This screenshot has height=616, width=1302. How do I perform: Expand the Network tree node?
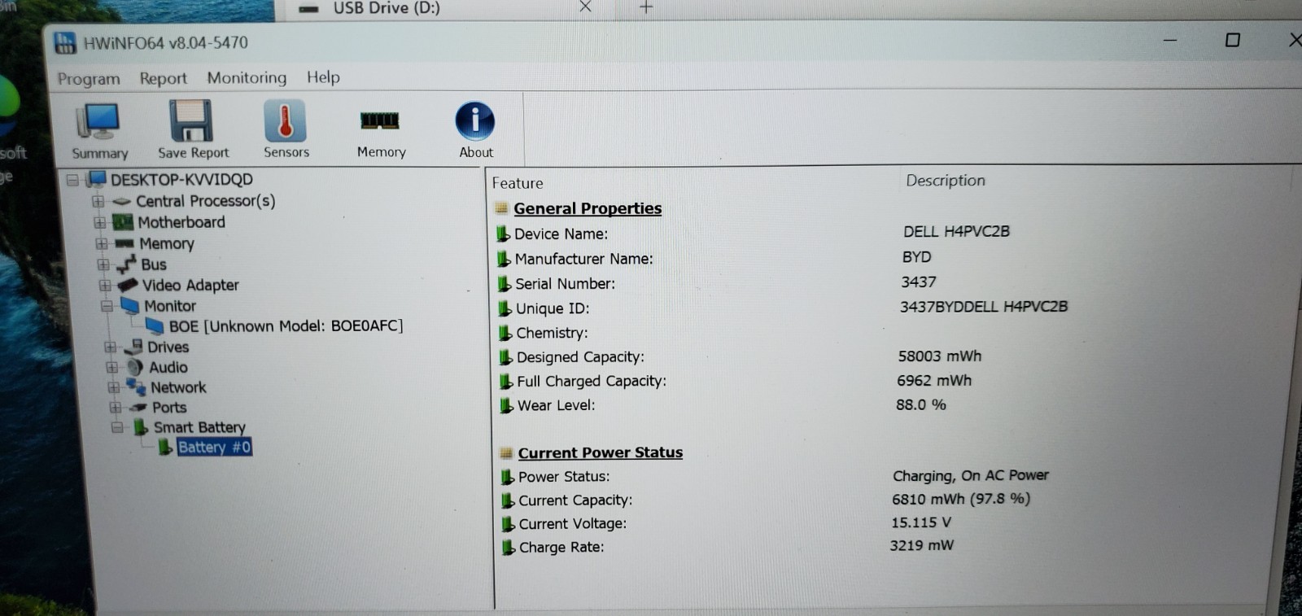(113, 388)
